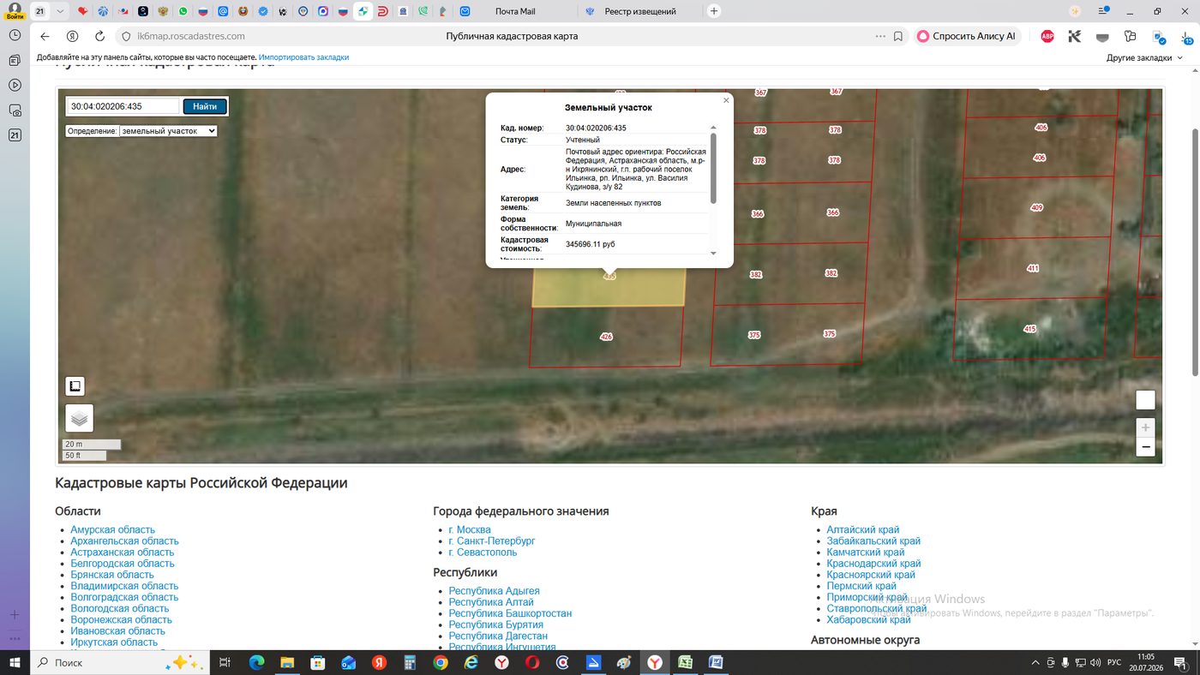Switch to the Реестр извещений tab
1200x675 pixels.
point(640,11)
